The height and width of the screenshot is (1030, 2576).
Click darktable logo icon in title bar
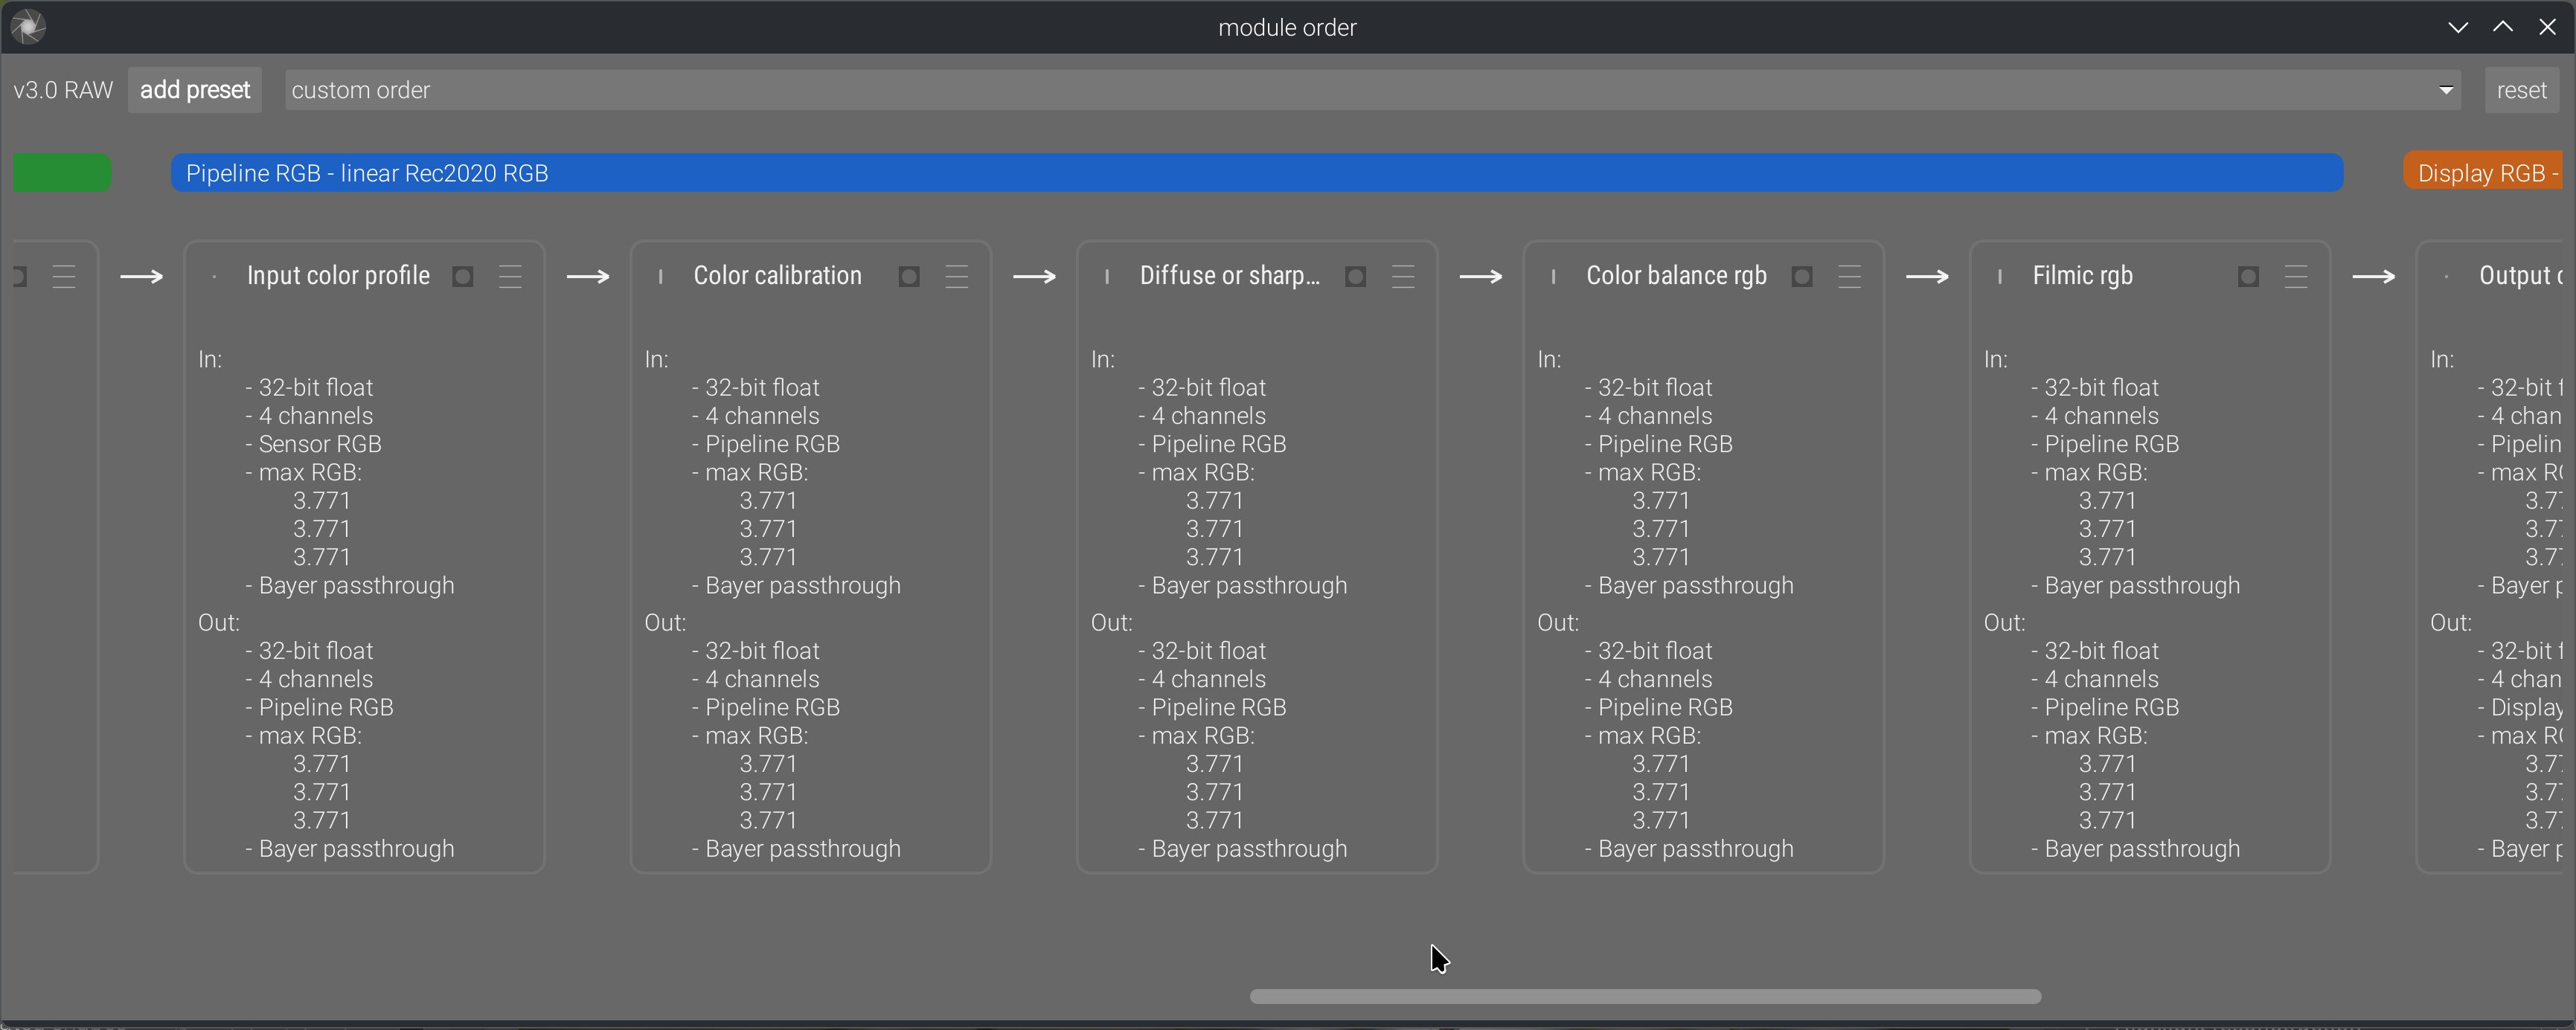[28, 27]
